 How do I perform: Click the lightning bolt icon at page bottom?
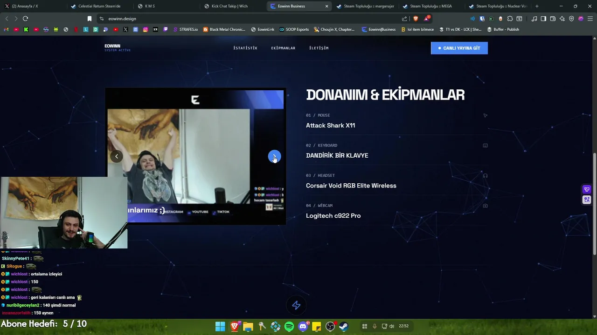coord(296,305)
